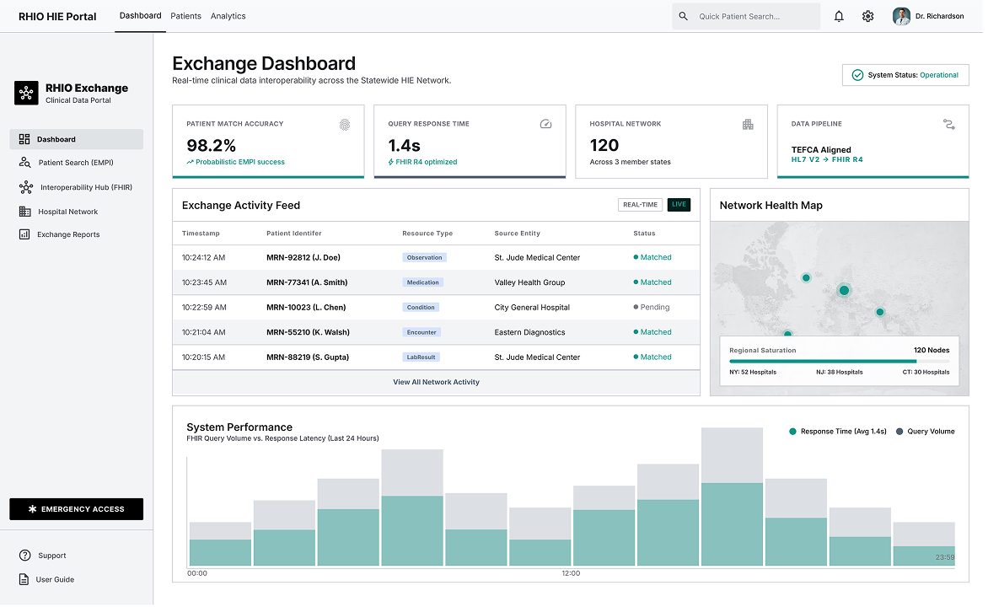The image size is (988, 607).
Task: Click the Pending status for L. Chen
Action: [x=655, y=309]
